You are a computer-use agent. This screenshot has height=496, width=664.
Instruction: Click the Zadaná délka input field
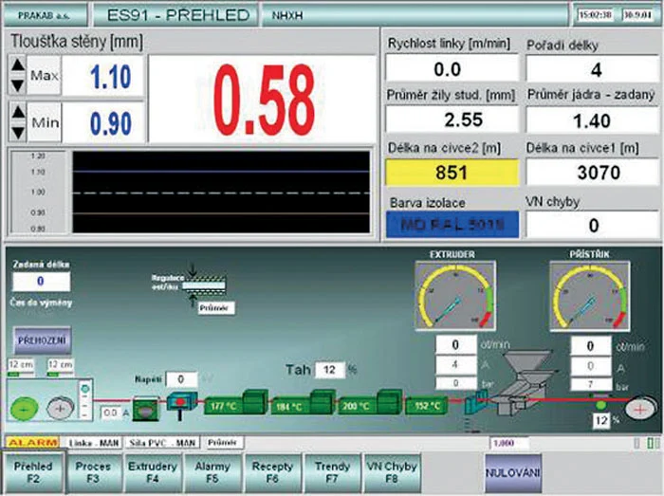click(41, 282)
